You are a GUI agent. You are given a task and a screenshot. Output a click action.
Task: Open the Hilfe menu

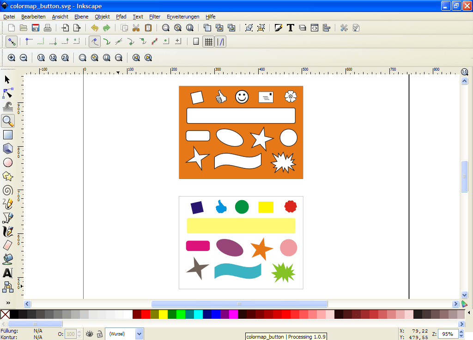pos(210,17)
